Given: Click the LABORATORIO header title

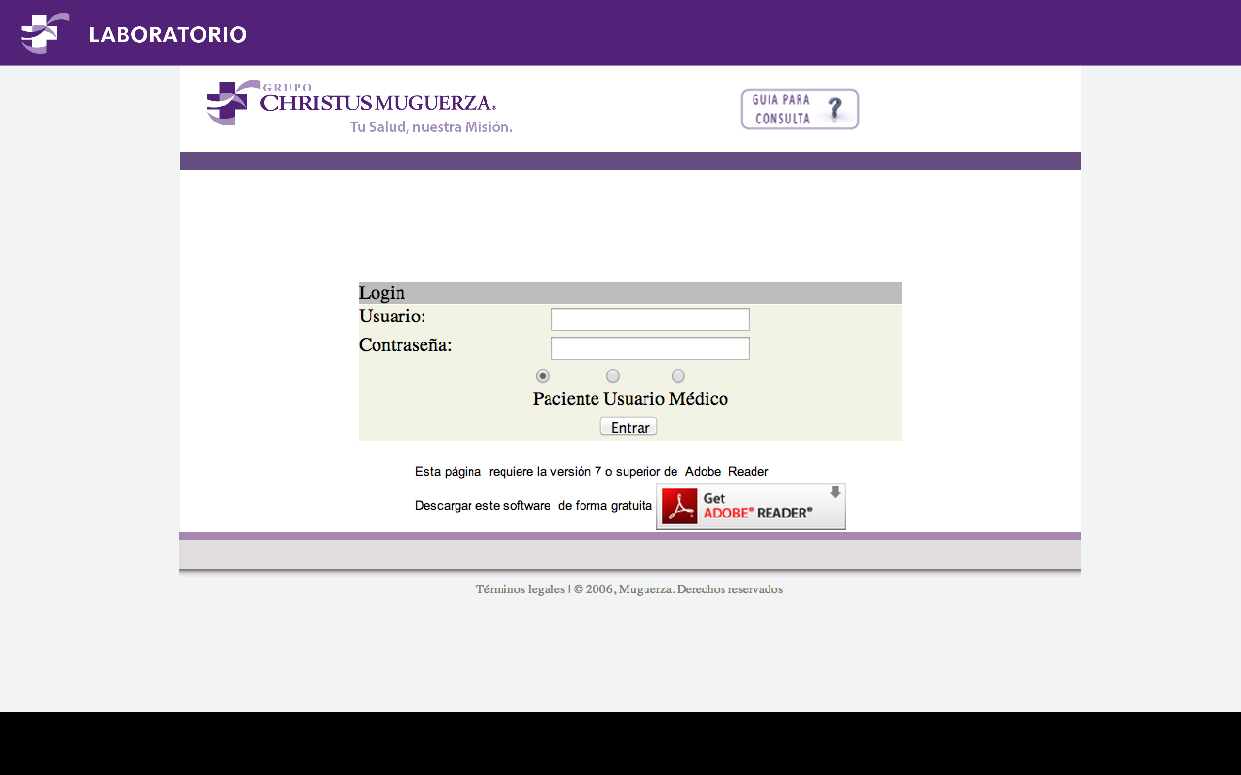Looking at the screenshot, I should 168,35.
